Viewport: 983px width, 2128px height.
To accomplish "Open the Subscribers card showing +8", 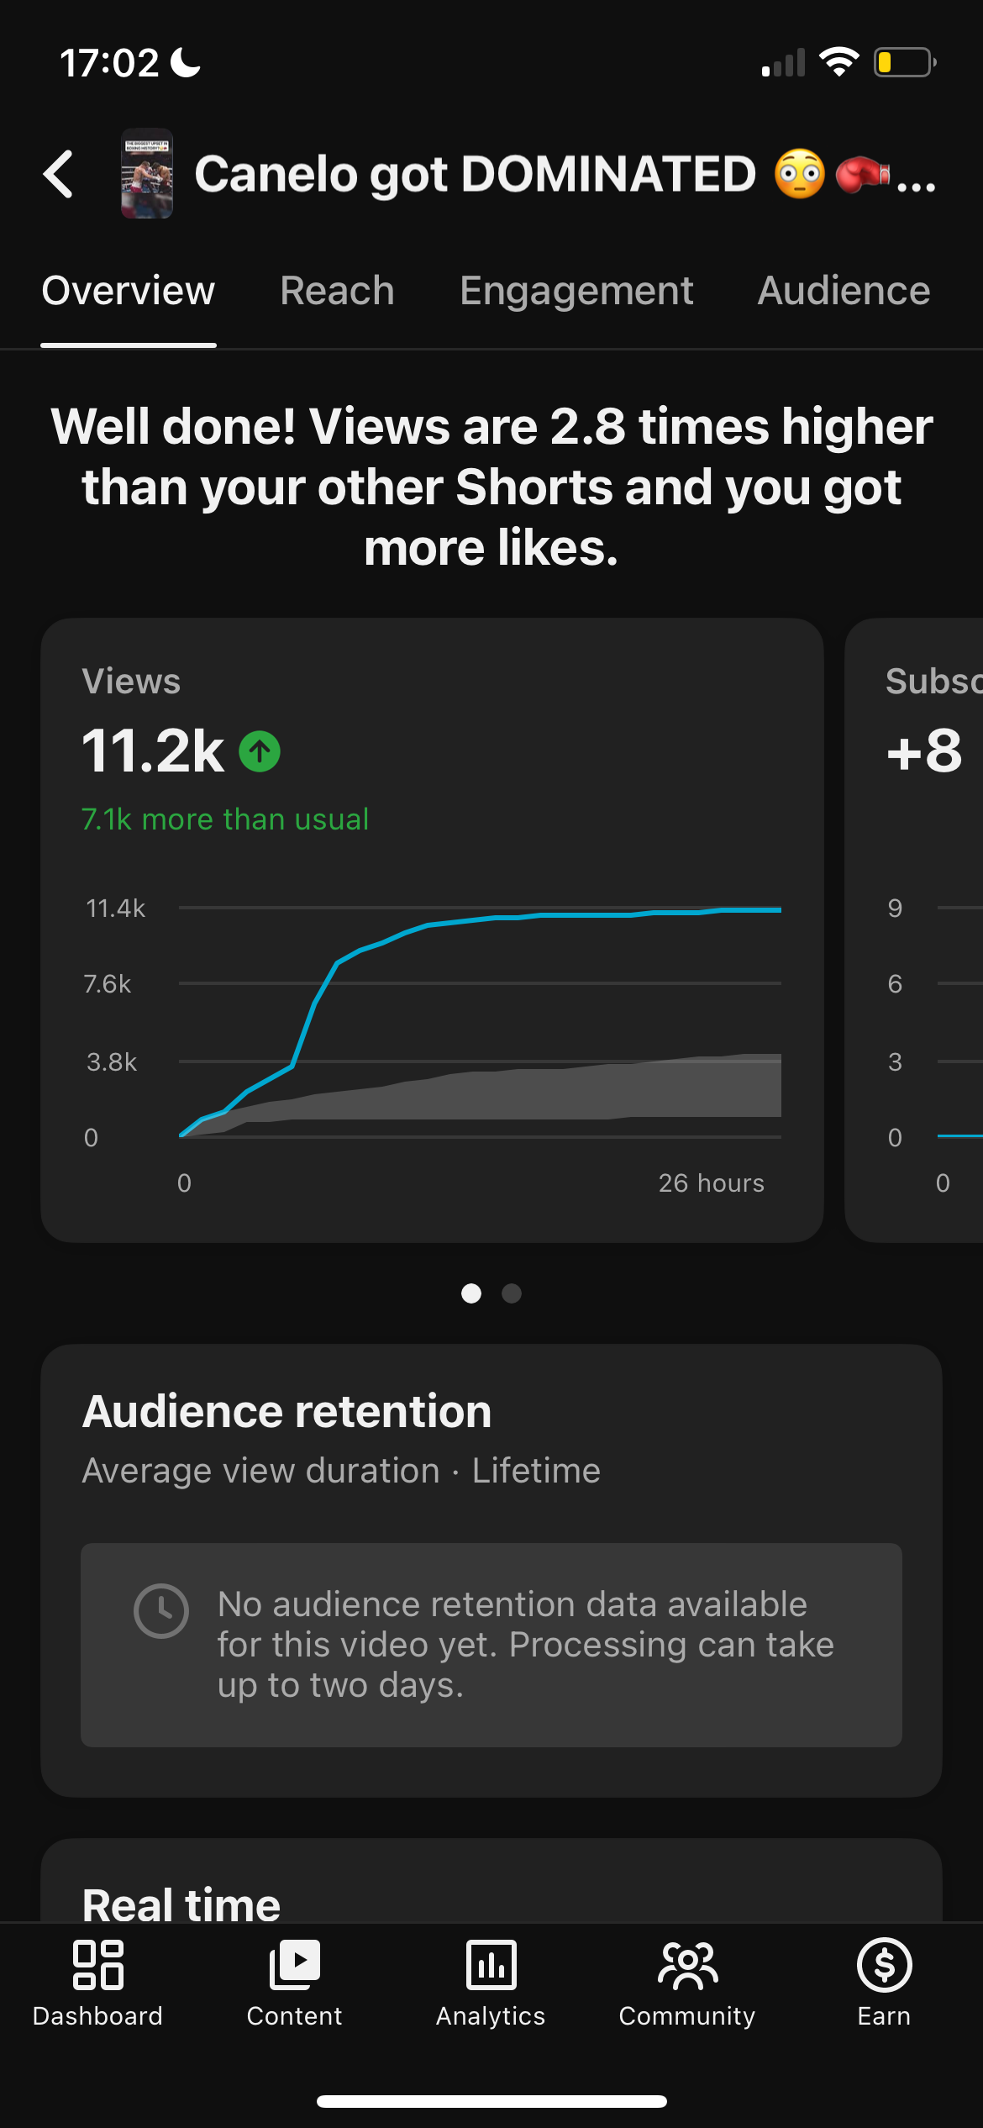I will coord(914,930).
